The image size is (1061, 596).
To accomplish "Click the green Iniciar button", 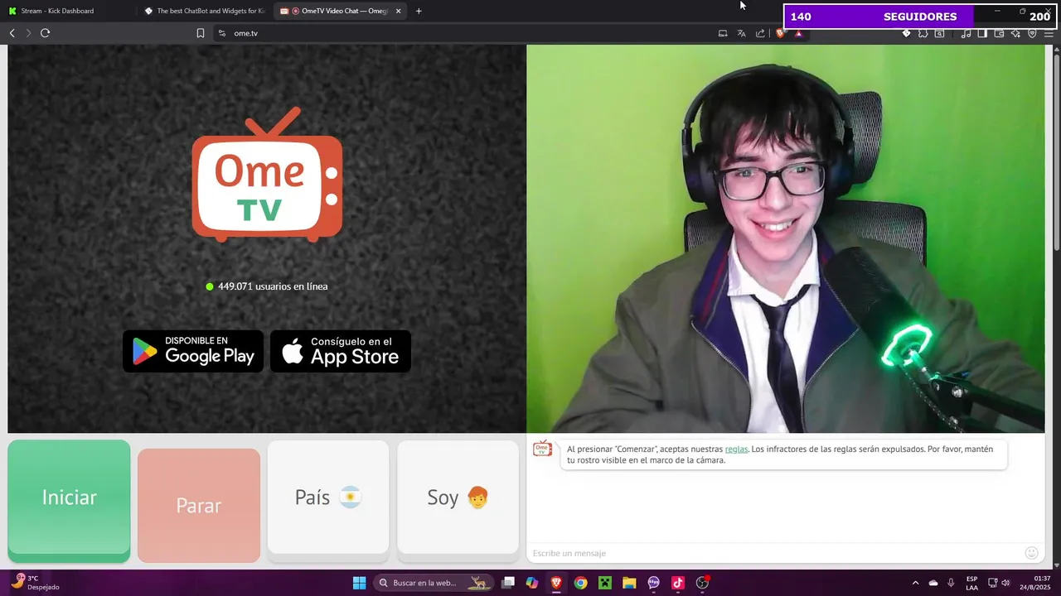I will click(x=69, y=501).
